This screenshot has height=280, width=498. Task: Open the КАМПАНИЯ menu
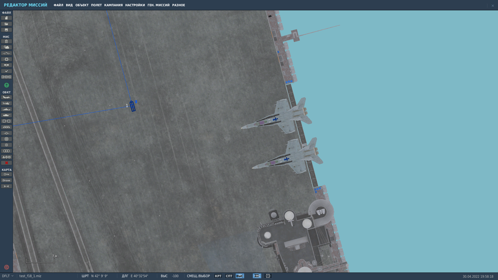coord(114,5)
